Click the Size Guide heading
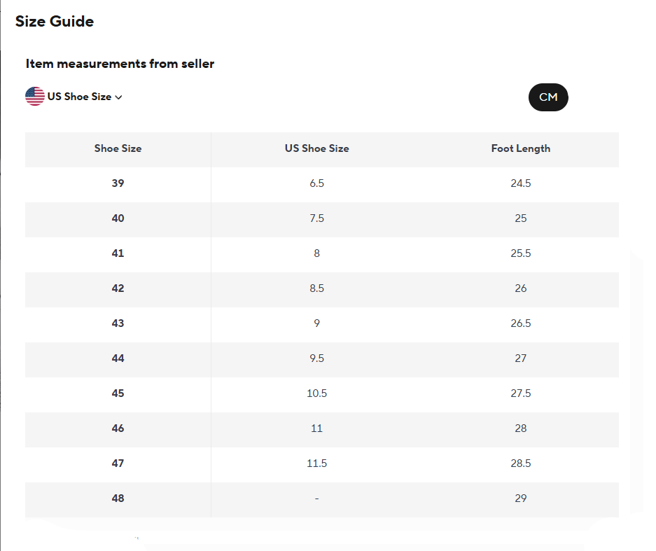This screenshot has height=551, width=656. (x=55, y=21)
